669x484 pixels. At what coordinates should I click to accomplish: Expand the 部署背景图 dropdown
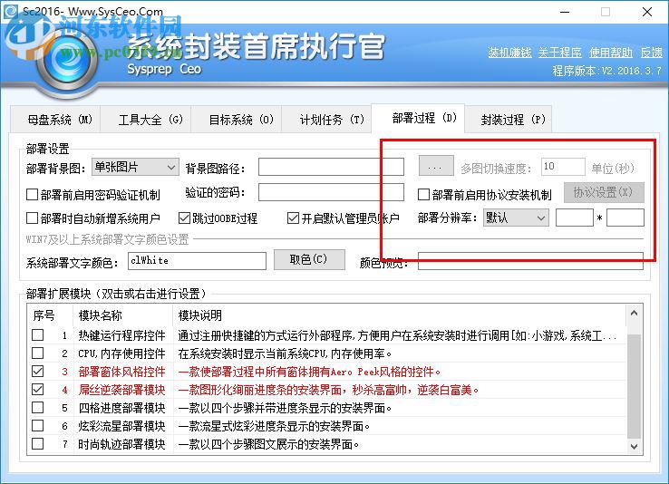point(135,167)
